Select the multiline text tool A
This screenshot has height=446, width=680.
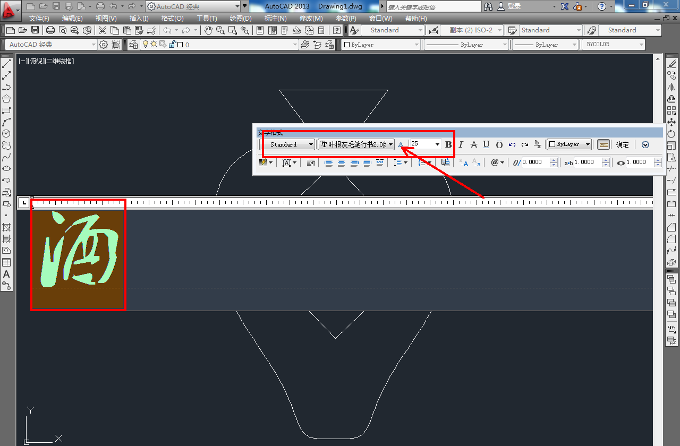[x=7, y=275]
